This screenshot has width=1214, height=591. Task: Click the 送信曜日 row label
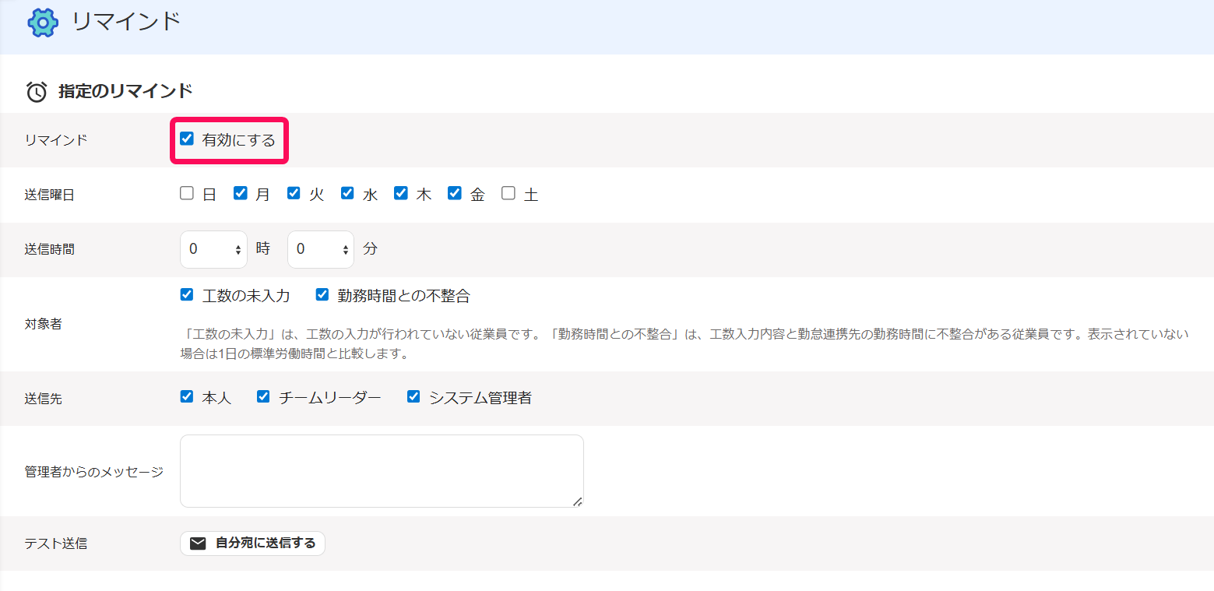pos(50,195)
